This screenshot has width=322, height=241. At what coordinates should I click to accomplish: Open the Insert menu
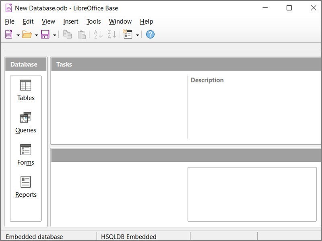click(71, 22)
